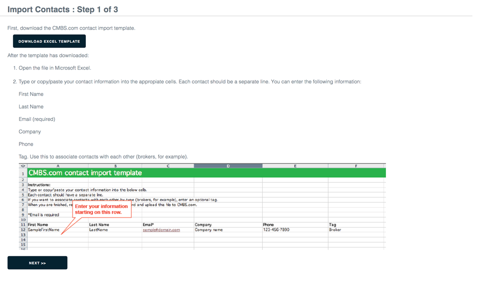Click "Phone" in the field list under step 2
The width and height of the screenshot is (477, 281).
[x=26, y=144]
